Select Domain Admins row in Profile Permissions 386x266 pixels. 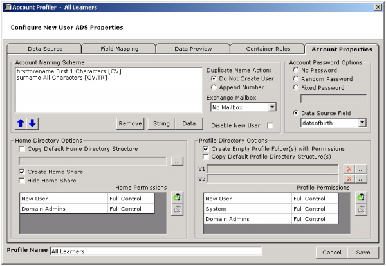[271, 219]
